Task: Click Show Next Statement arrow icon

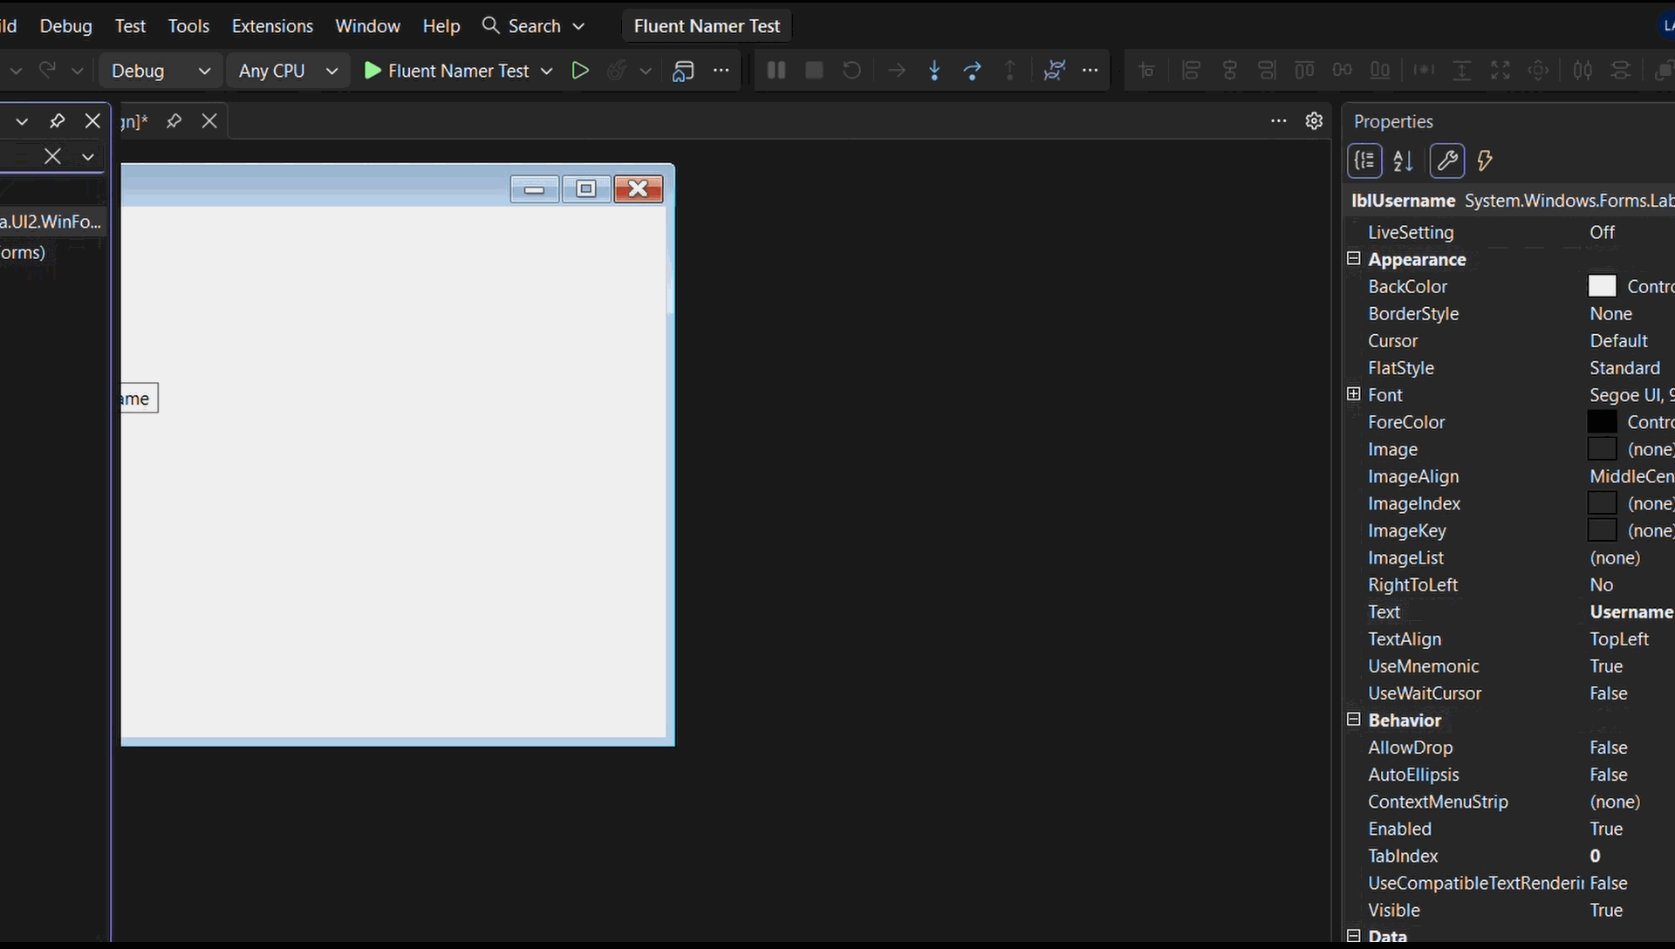Action: tap(896, 71)
